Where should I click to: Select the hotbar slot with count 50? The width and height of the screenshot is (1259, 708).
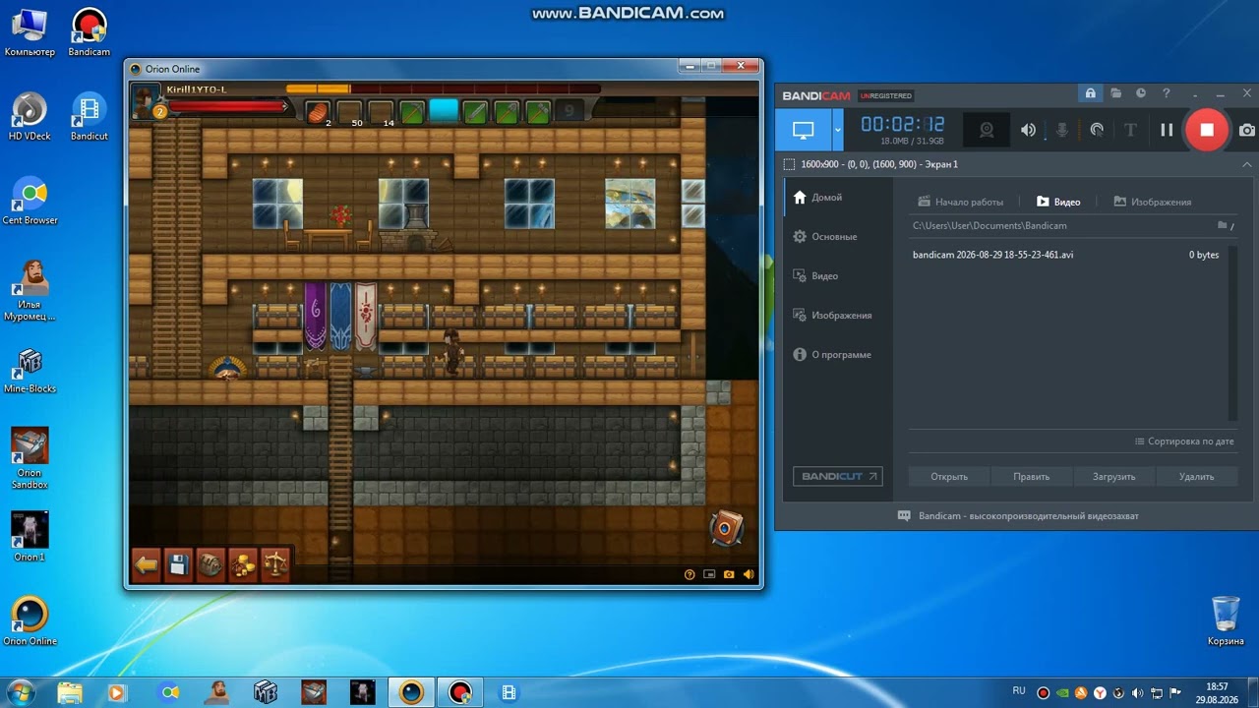tap(349, 112)
